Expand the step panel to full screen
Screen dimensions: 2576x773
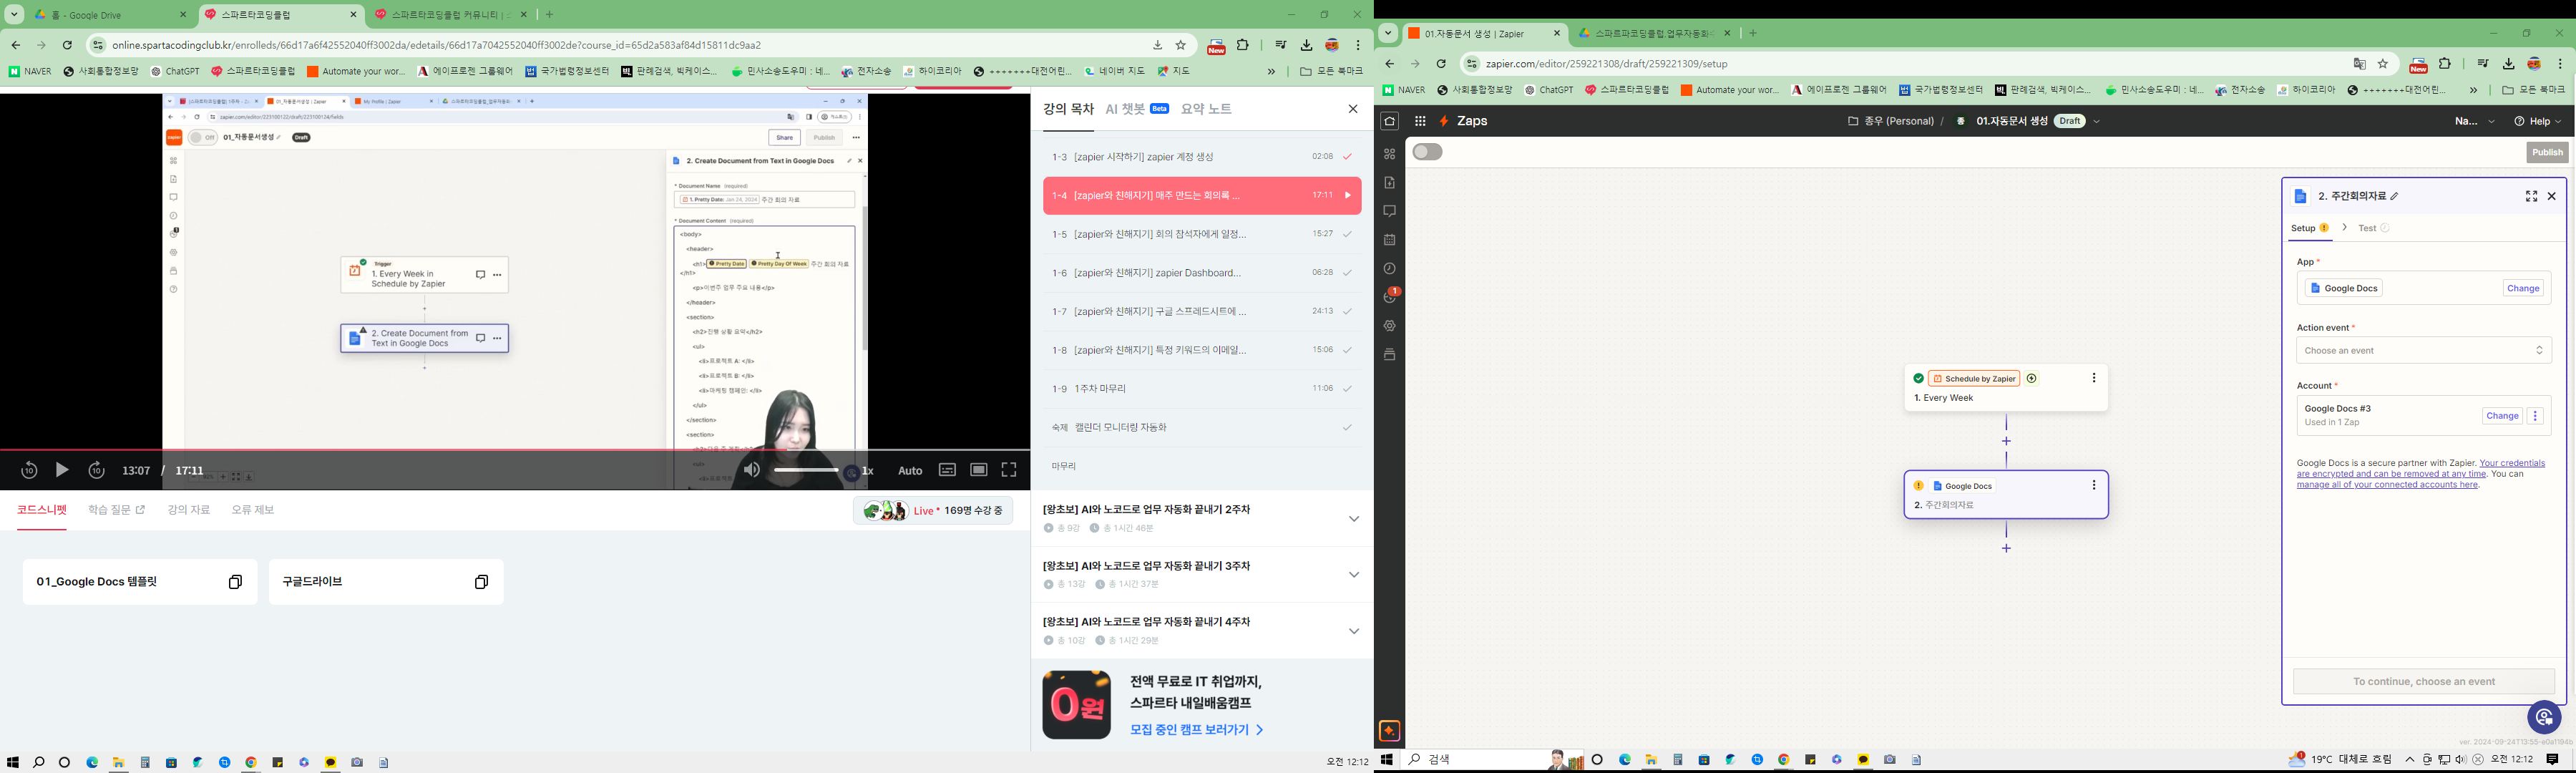coord(2532,197)
